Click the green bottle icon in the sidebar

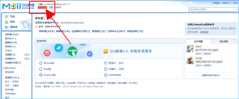click(x=18, y=78)
